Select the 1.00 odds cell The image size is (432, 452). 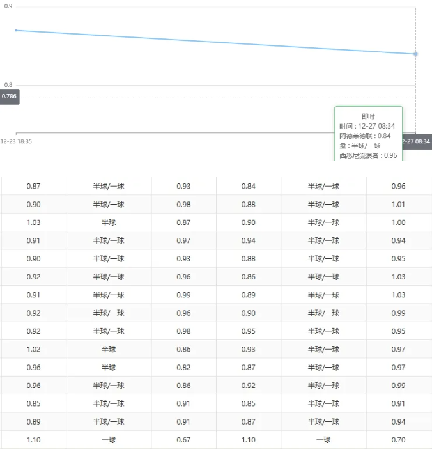[x=398, y=222]
